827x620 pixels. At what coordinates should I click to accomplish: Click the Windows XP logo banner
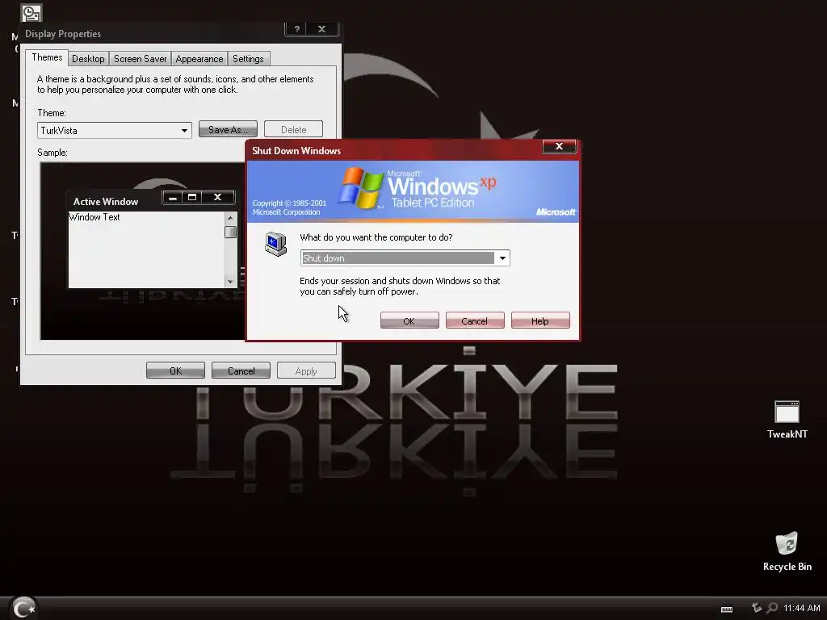413,191
